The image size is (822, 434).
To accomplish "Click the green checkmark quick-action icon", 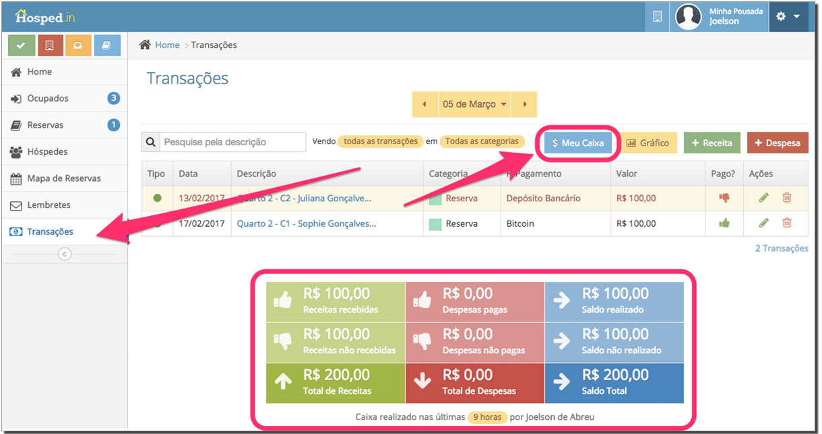I will click(21, 45).
